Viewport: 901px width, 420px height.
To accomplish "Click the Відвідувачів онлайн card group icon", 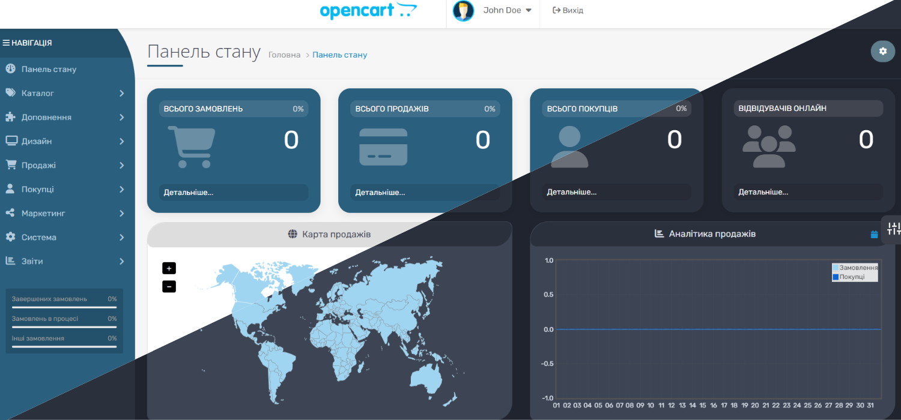I will pyautogui.click(x=769, y=146).
